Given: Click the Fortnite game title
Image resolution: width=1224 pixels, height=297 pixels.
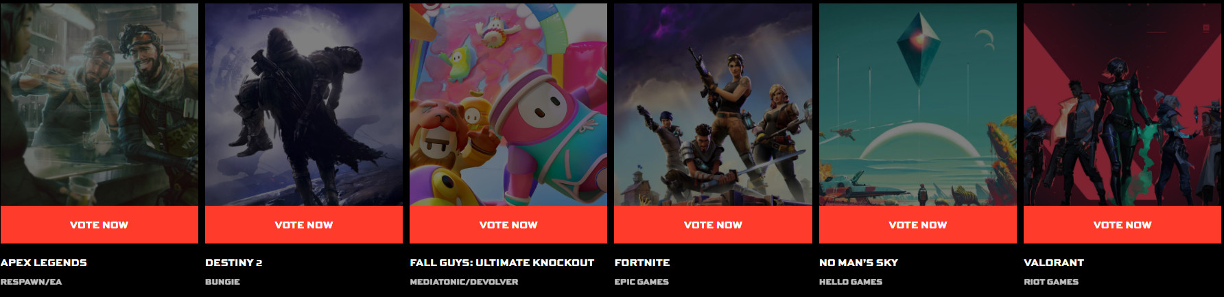Looking at the screenshot, I should point(642,263).
